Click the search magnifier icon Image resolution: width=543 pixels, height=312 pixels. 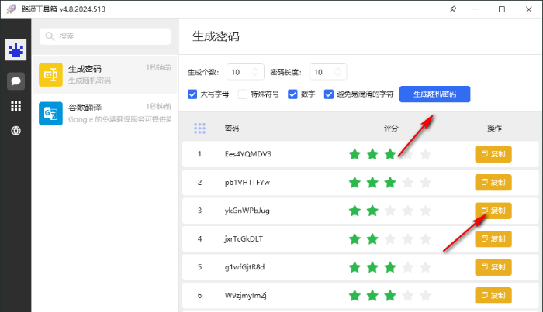pyautogui.click(x=50, y=36)
